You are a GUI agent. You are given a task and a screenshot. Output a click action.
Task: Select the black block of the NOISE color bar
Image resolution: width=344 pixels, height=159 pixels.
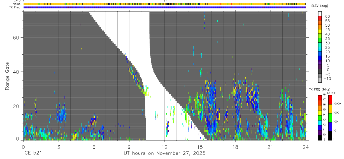click(x=330, y=135)
